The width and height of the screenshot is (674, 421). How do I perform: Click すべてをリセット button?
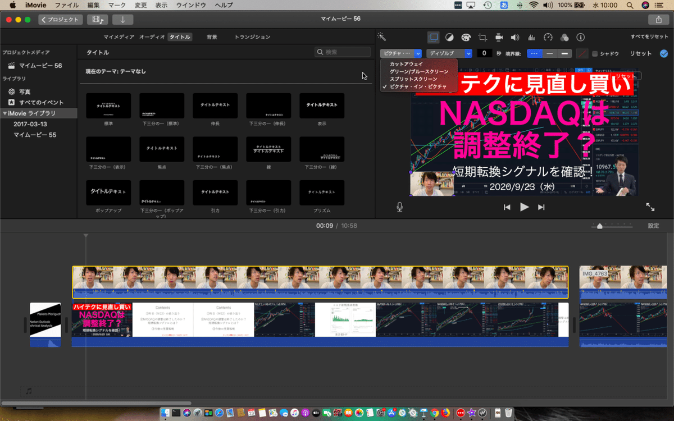tap(649, 37)
